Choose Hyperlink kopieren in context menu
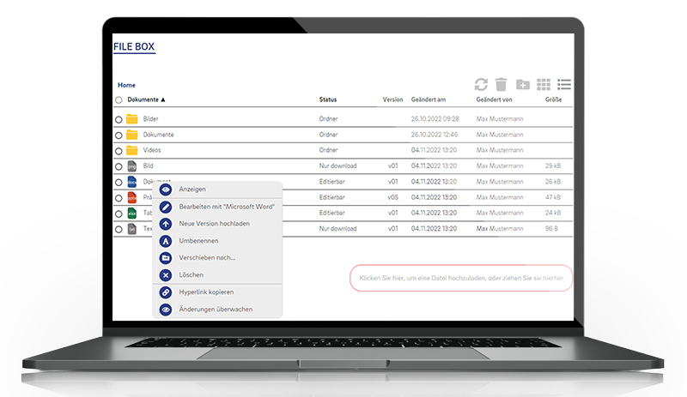 (206, 292)
